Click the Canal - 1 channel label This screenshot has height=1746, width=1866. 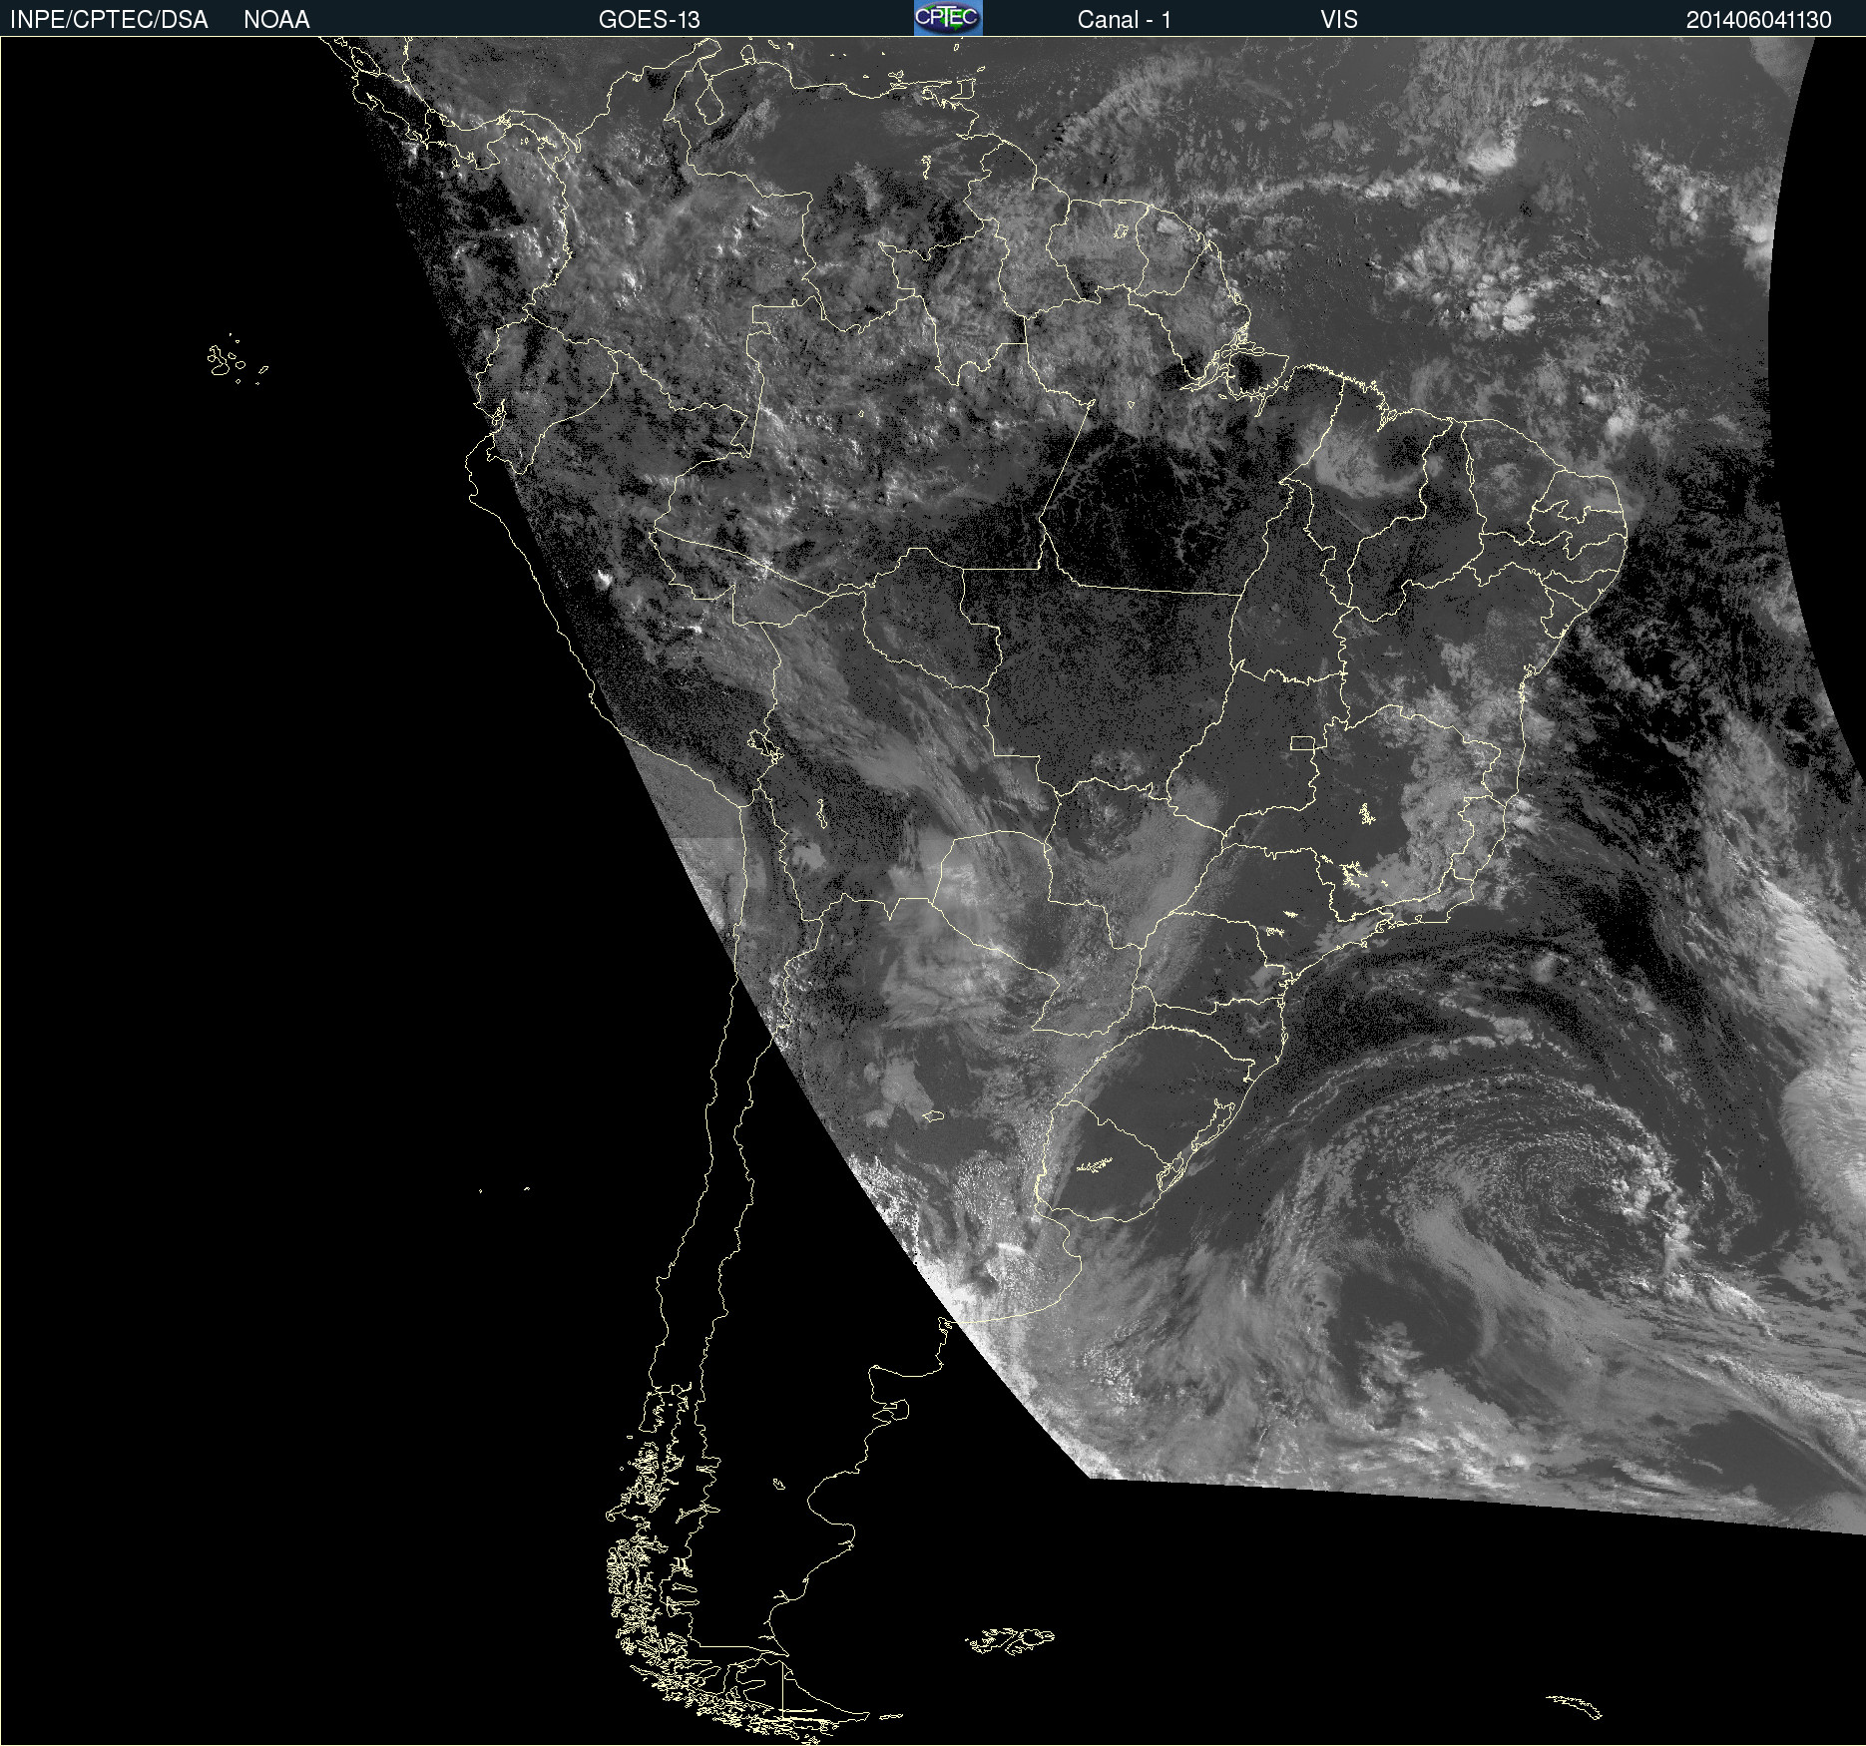click(1124, 20)
